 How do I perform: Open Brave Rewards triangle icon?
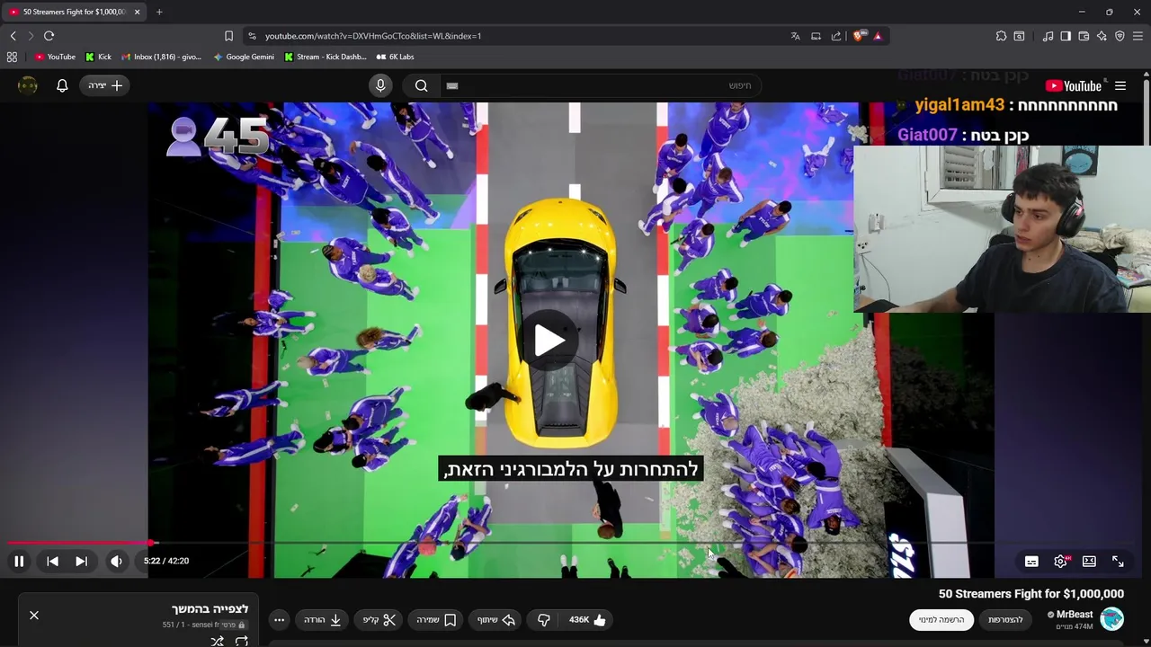tap(878, 36)
